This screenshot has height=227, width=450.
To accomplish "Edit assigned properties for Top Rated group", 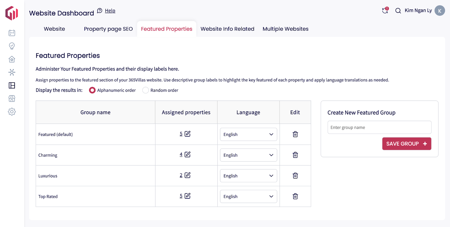I will coord(188,196).
